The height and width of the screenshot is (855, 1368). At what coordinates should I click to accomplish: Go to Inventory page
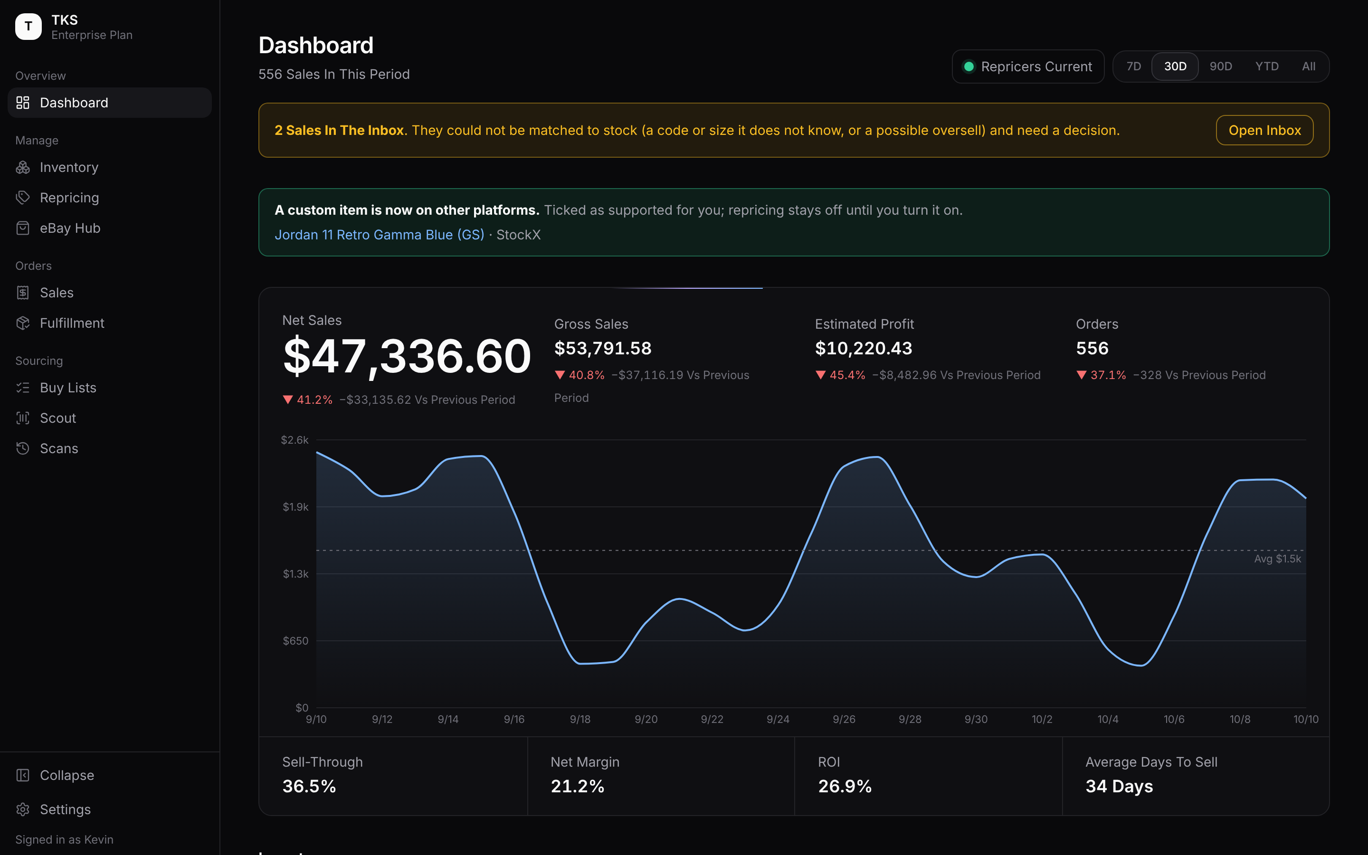tap(110, 167)
